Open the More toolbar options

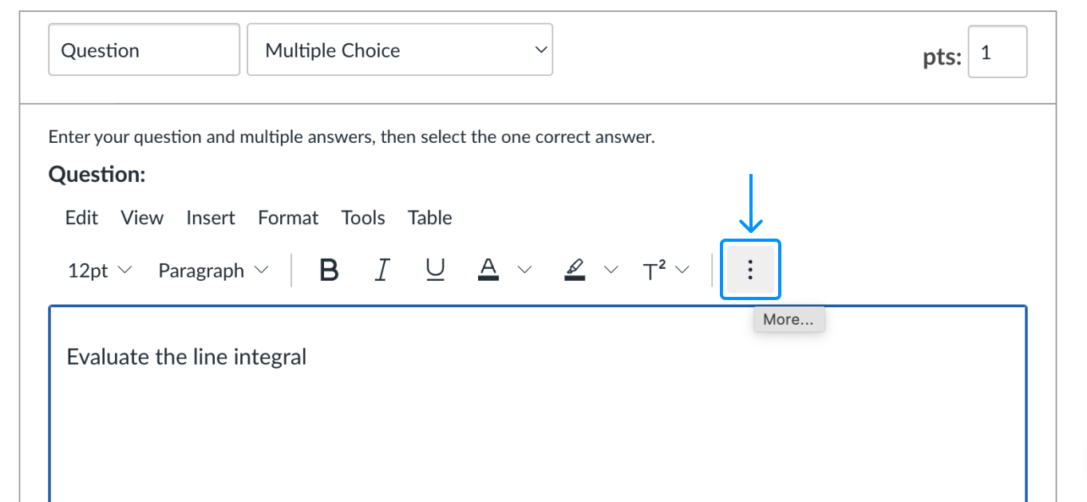pos(750,271)
